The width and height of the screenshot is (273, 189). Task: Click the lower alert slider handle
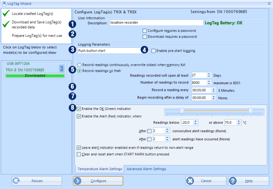point(182,110)
